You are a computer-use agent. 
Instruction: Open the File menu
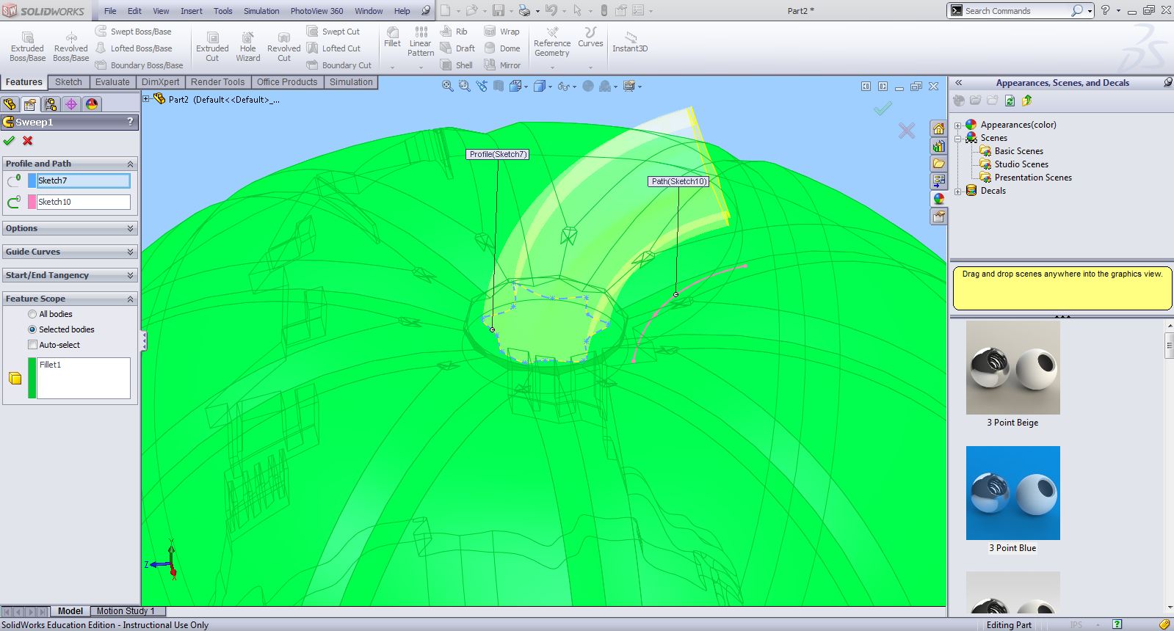[110, 11]
